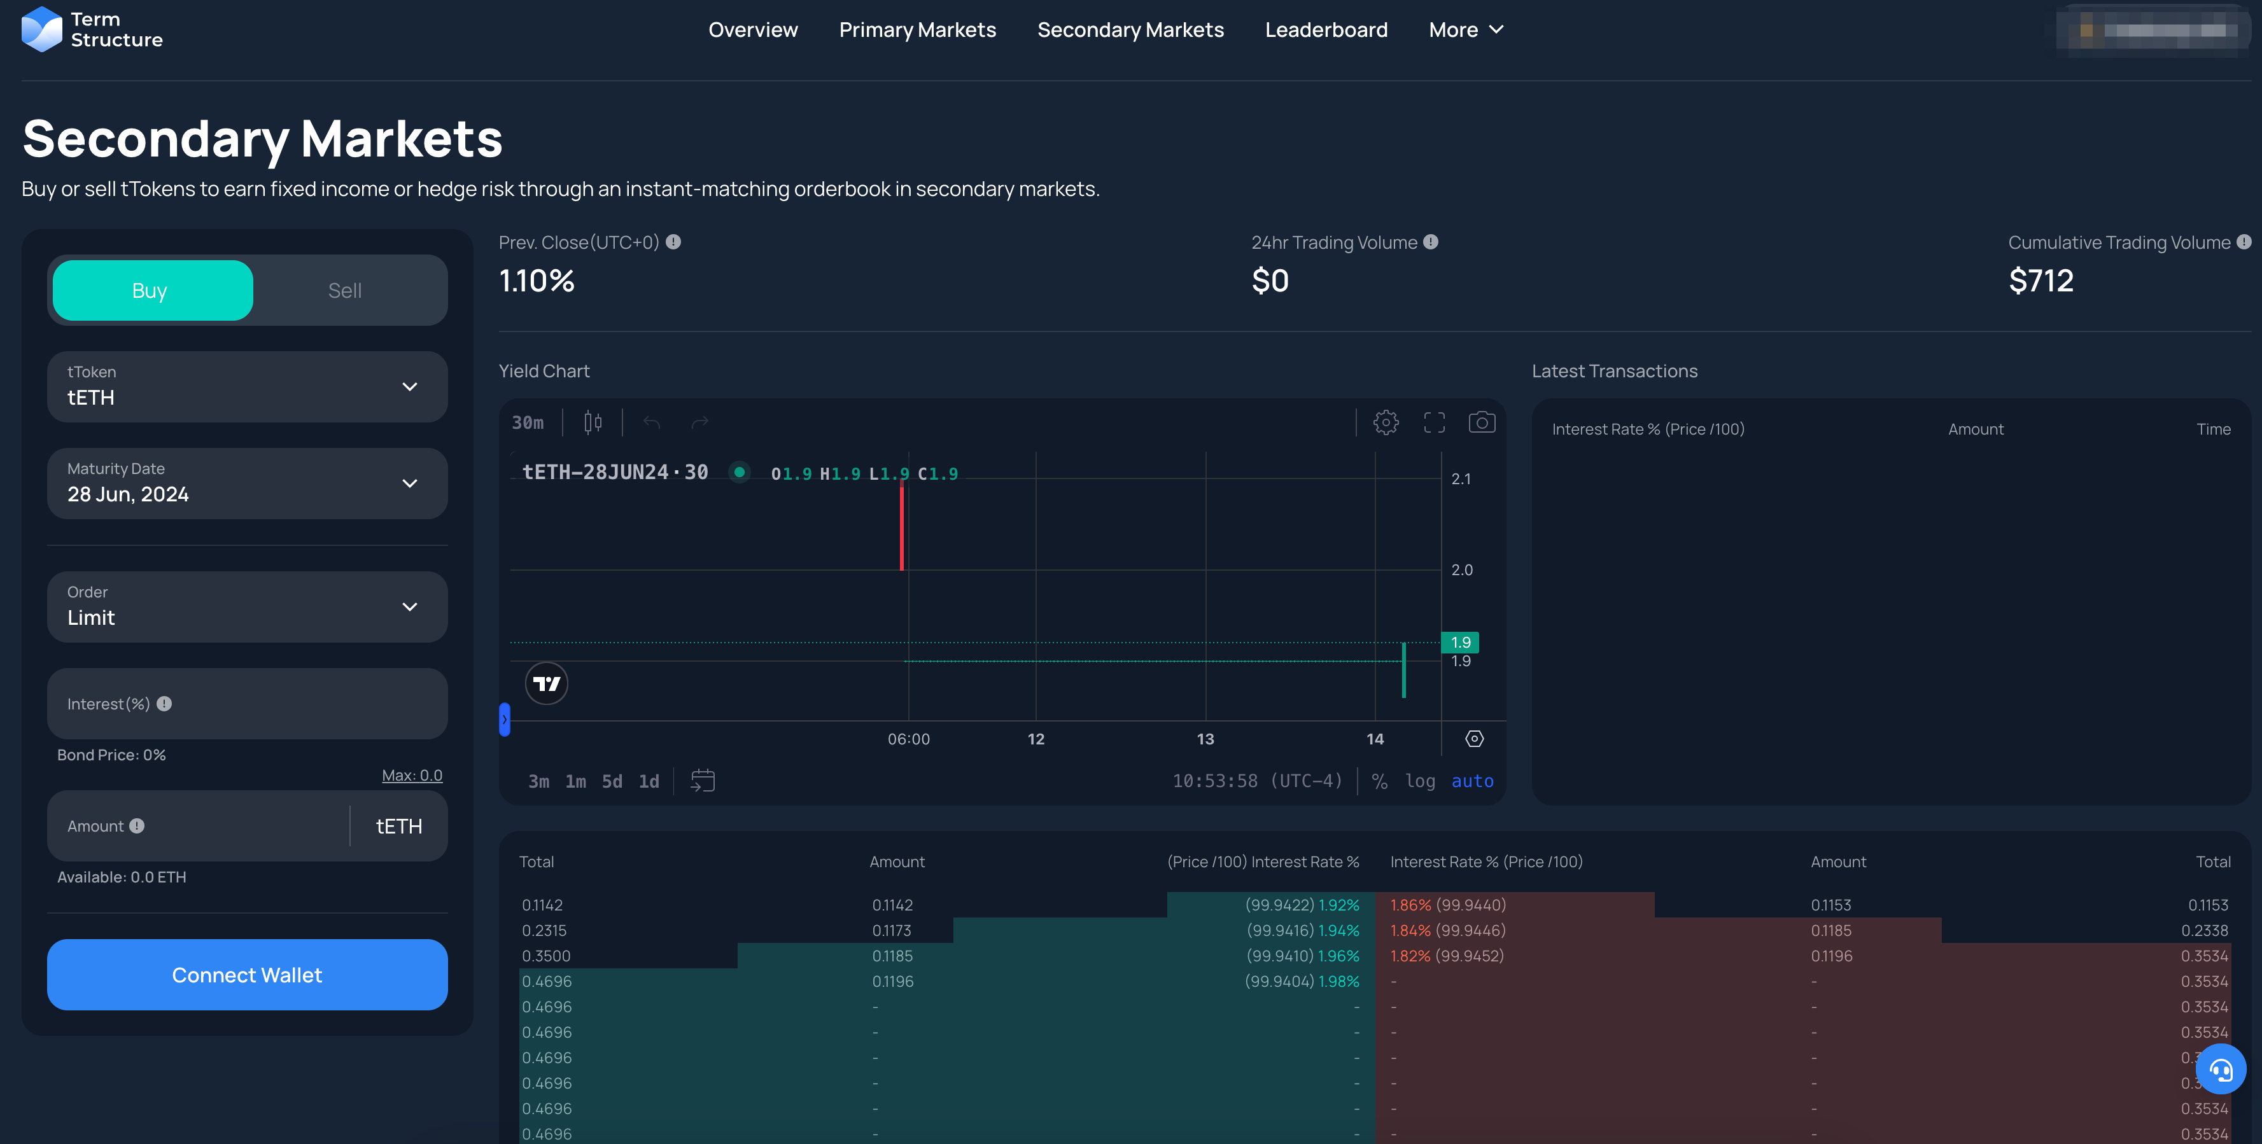Enter fullscreen chart mode
The height and width of the screenshot is (1144, 2262).
(x=1434, y=422)
